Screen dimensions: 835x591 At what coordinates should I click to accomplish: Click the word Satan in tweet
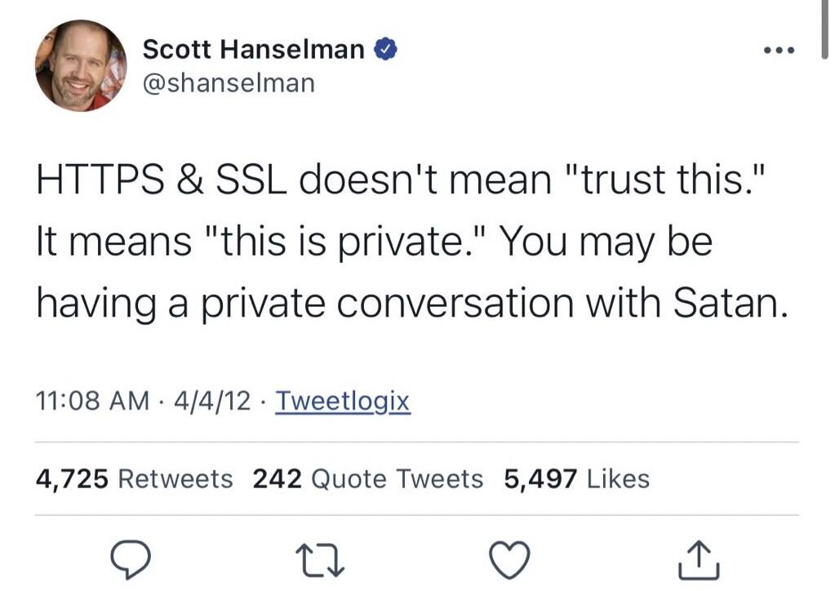[730, 304]
